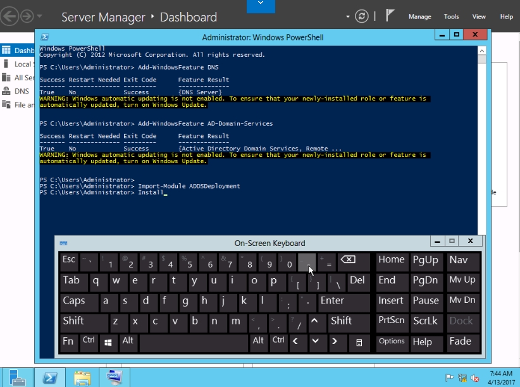The height and width of the screenshot is (387, 520).
Task: Click the Nav key on keyboard
Action: point(463,262)
